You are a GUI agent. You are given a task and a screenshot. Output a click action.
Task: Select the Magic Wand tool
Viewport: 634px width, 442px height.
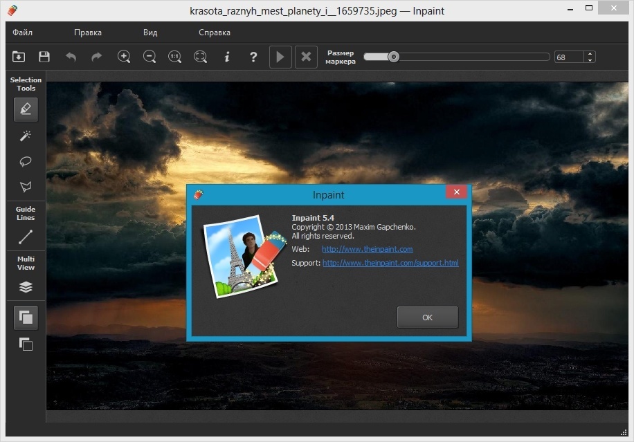pos(26,136)
